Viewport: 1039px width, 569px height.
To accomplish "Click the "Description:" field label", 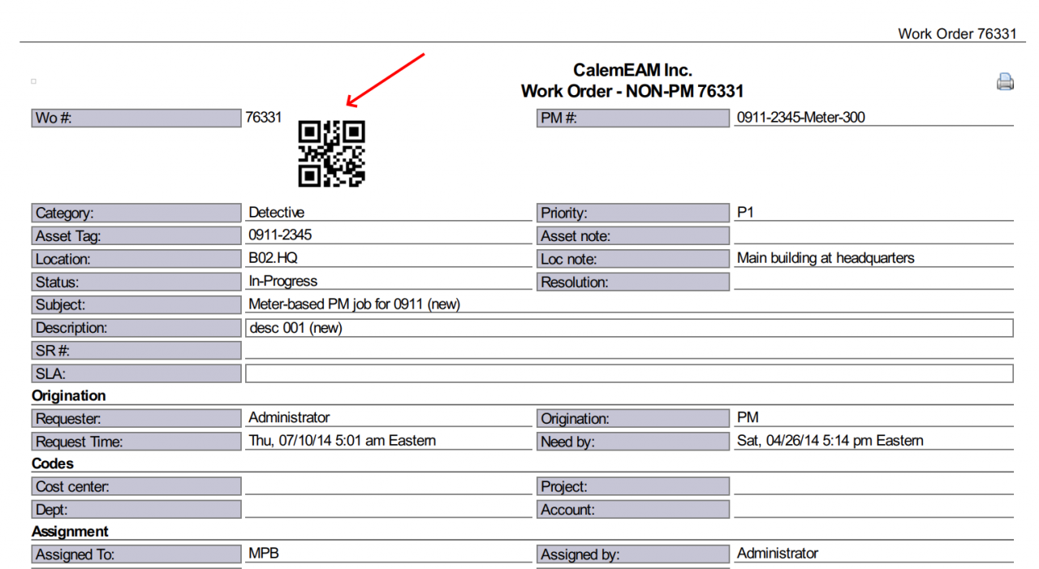I will pos(136,328).
